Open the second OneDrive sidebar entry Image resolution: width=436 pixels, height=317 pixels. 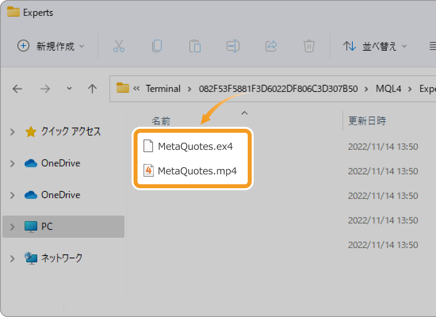click(53, 195)
